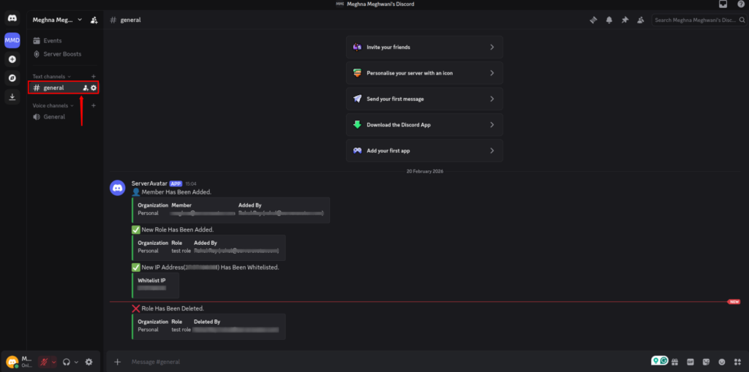The height and width of the screenshot is (372, 749).
Task: Open server menu Meghna Meg... dropdown
Action: [57, 20]
